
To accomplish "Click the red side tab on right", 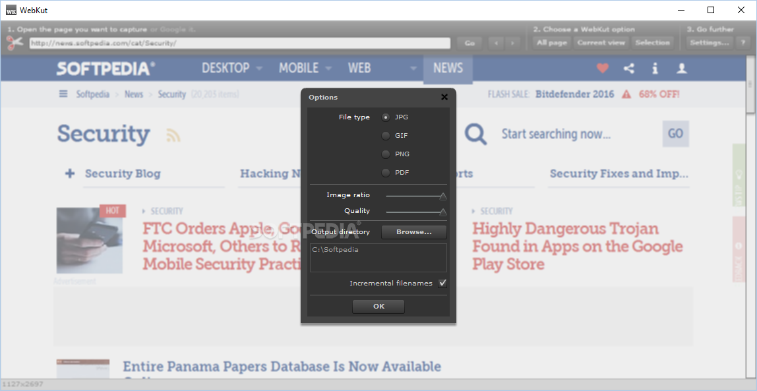I will [739, 249].
